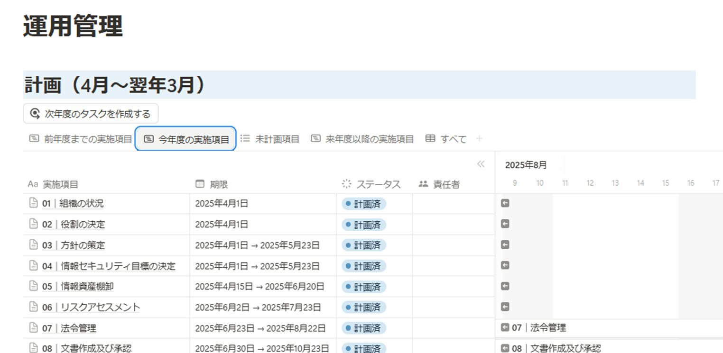Click the date 16 in the timeline header
The image size is (723, 353).
690,183
